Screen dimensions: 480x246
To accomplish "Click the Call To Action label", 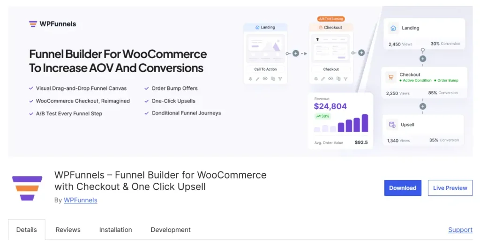I will pyautogui.click(x=265, y=69).
